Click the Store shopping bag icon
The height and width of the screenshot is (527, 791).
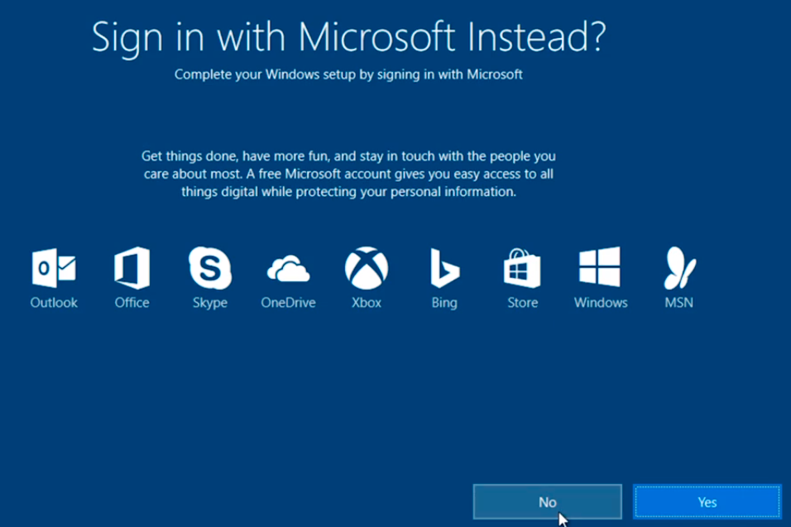tap(522, 269)
